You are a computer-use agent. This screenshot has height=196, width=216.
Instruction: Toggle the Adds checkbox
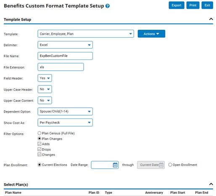point(40,144)
